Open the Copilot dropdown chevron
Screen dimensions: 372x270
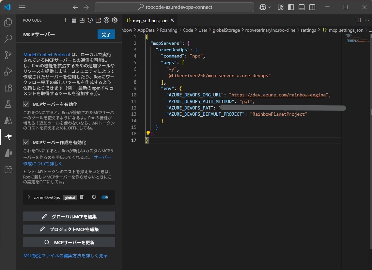[269, 8]
